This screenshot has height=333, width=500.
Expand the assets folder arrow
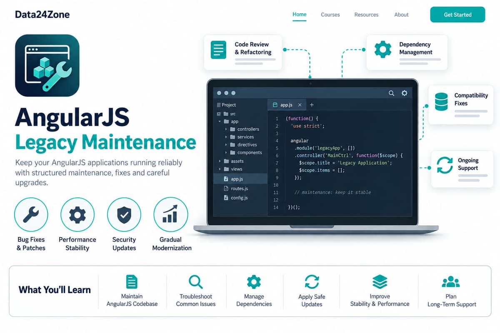pyautogui.click(x=220, y=161)
